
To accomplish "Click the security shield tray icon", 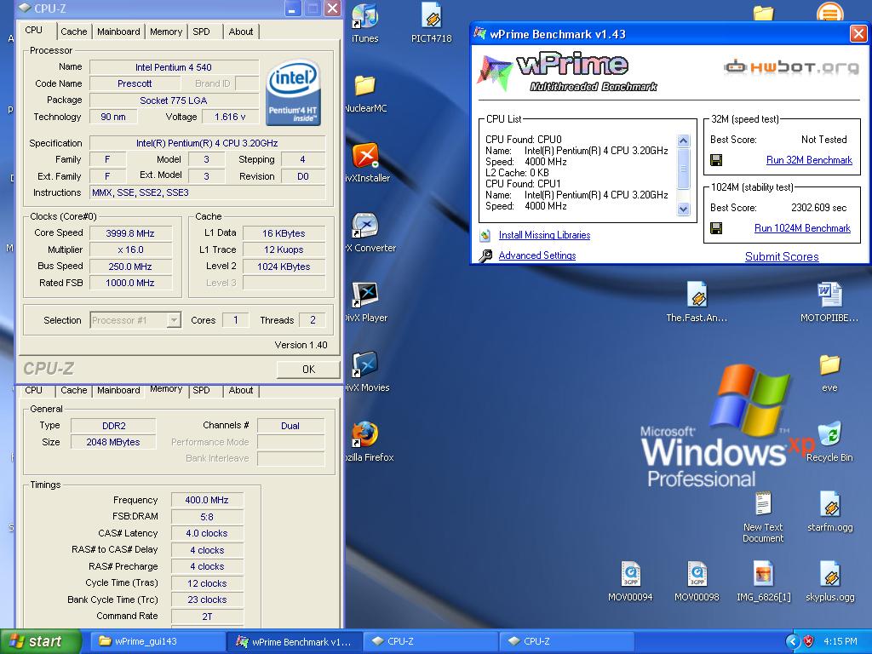I will (809, 641).
